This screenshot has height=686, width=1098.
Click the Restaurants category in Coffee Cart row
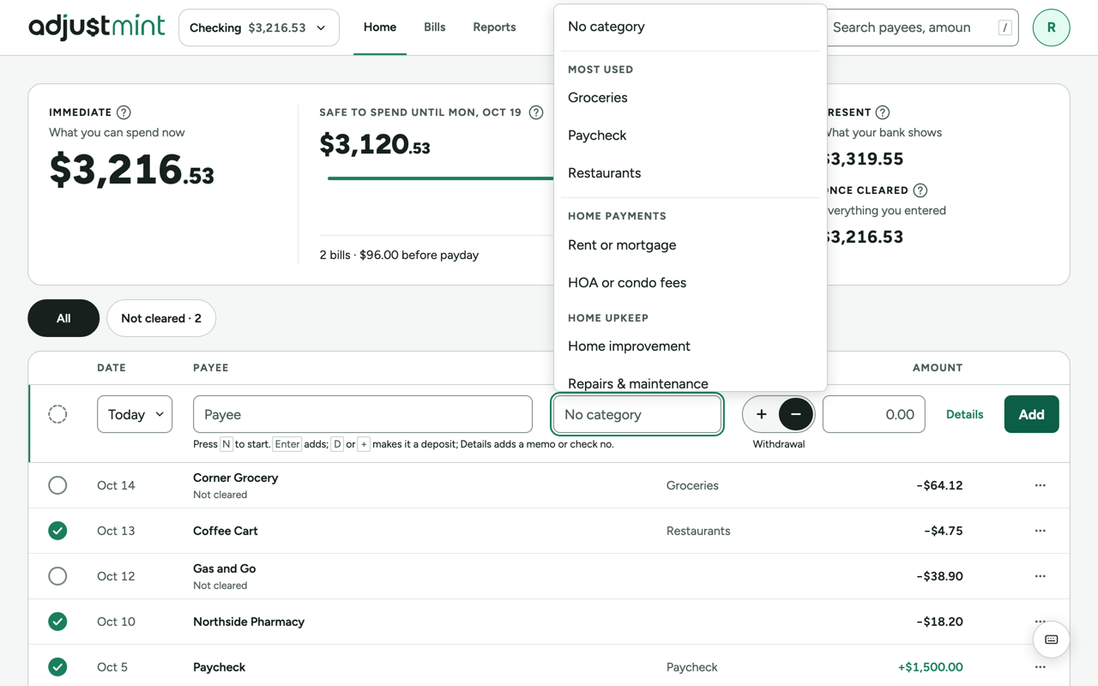pyautogui.click(x=698, y=531)
